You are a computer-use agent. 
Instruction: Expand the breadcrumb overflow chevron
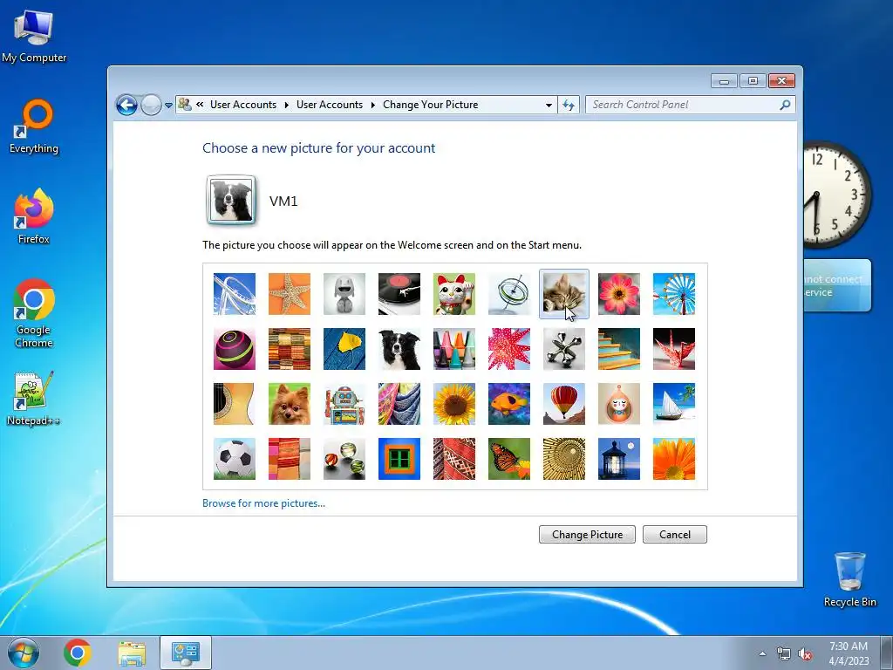click(200, 105)
